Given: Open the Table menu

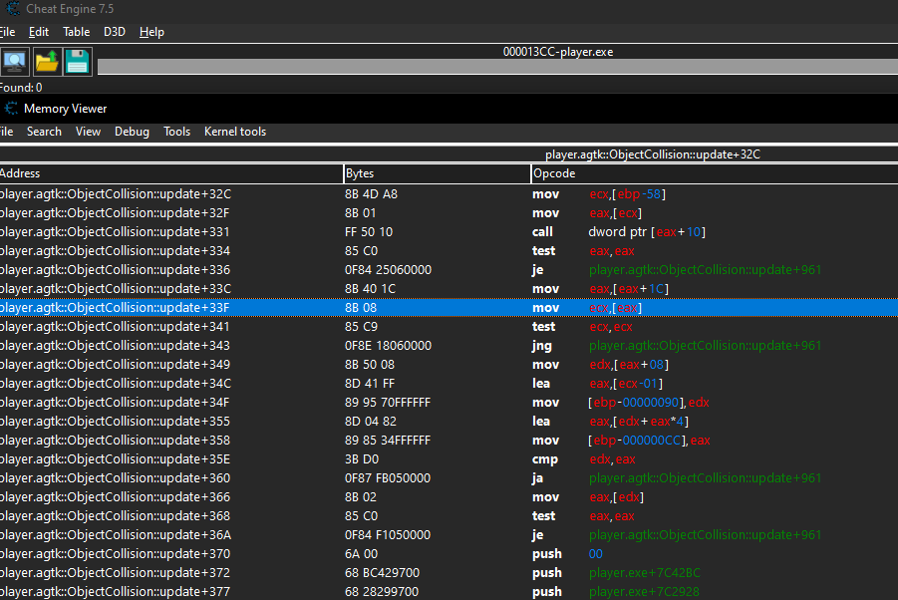Looking at the screenshot, I should coord(77,32).
